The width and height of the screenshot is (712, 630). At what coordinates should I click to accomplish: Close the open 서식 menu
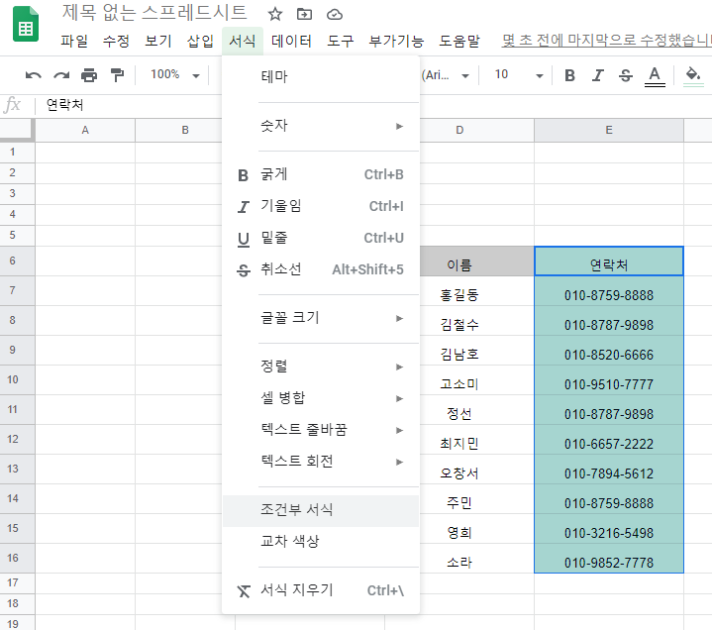tap(243, 41)
